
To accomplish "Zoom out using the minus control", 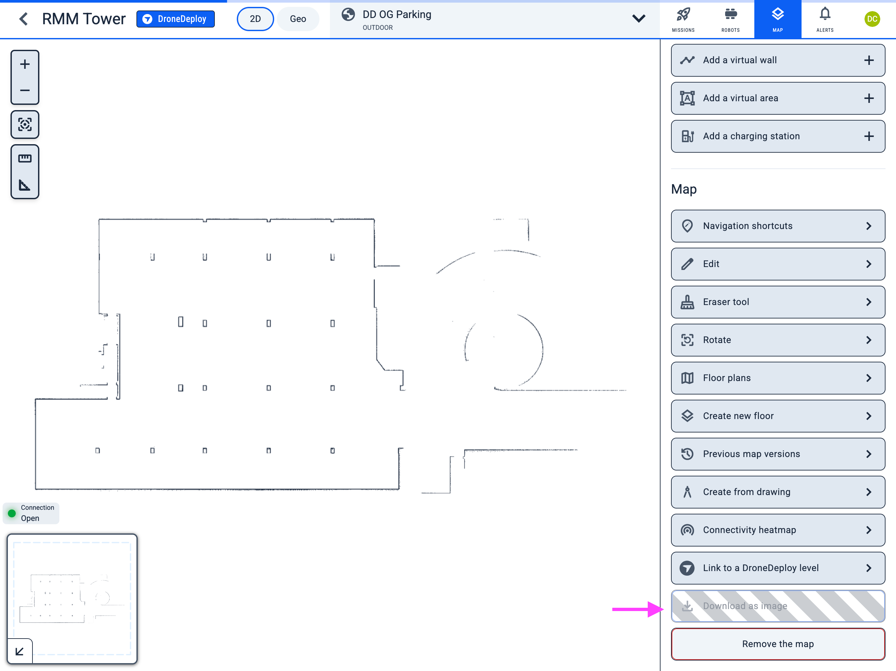I will (x=25, y=90).
